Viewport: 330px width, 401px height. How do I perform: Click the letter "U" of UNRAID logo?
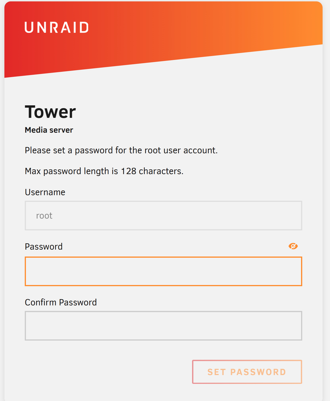tap(29, 27)
